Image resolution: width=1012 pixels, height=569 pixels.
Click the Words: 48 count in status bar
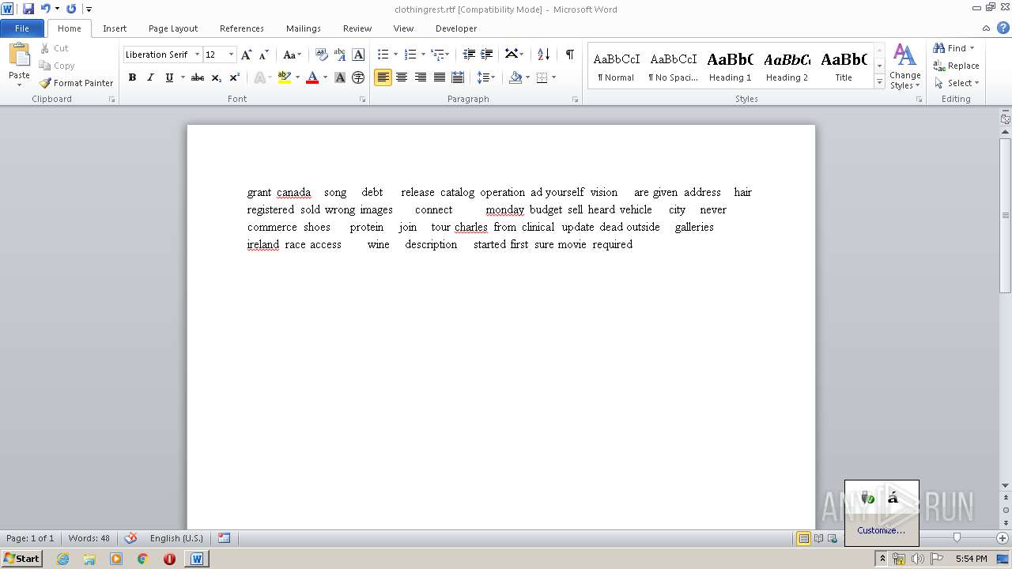[x=89, y=538]
